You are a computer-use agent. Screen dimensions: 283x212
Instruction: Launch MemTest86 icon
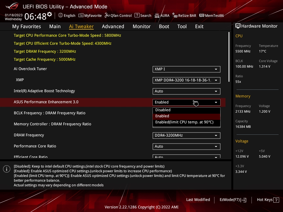coord(201,15)
